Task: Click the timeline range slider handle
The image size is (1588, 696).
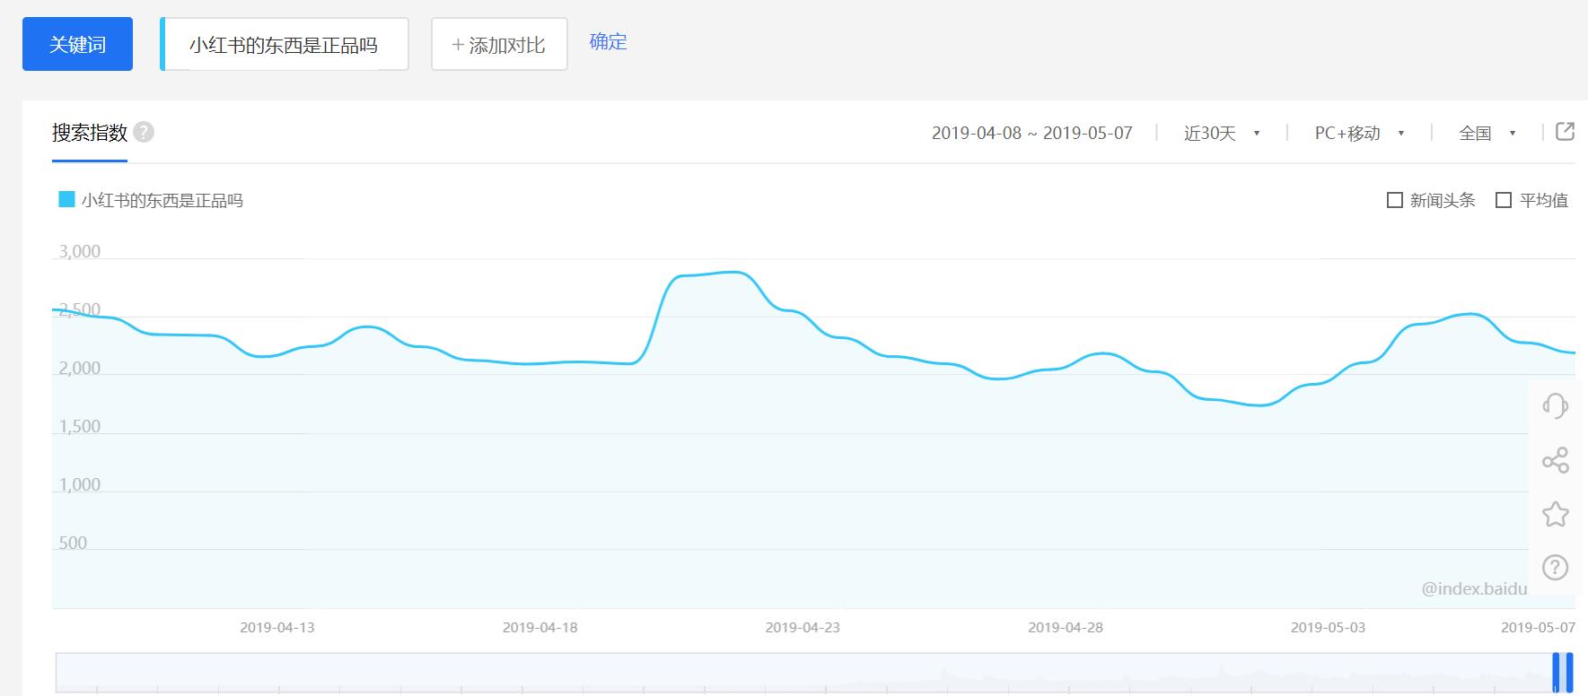Action: [1563, 672]
